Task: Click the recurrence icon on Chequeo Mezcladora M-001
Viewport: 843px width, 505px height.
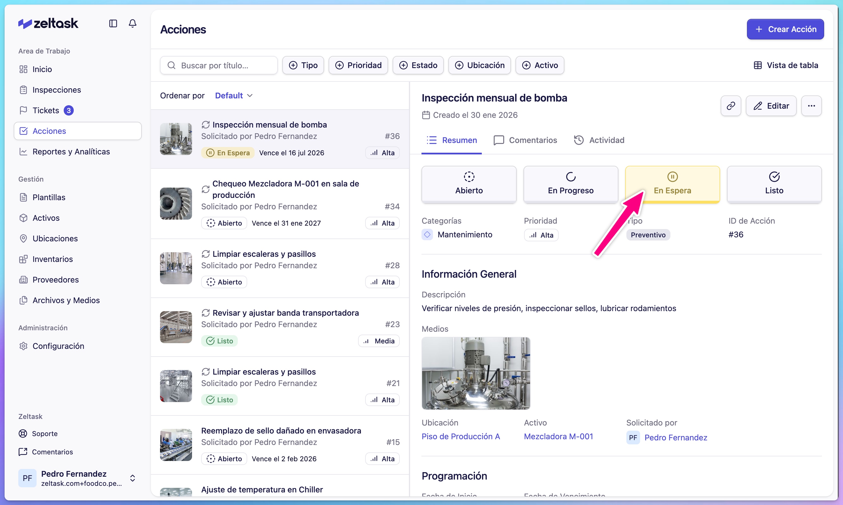Action: point(205,189)
